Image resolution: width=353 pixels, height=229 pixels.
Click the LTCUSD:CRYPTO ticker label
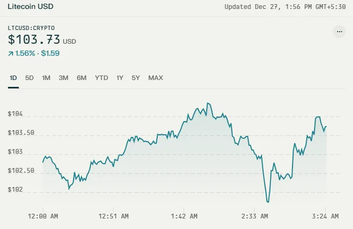pyautogui.click(x=31, y=28)
